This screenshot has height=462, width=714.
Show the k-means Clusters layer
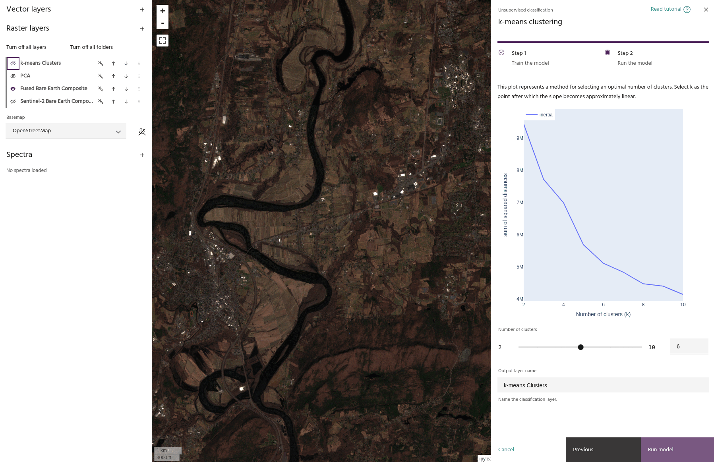click(x=13, y=63)
